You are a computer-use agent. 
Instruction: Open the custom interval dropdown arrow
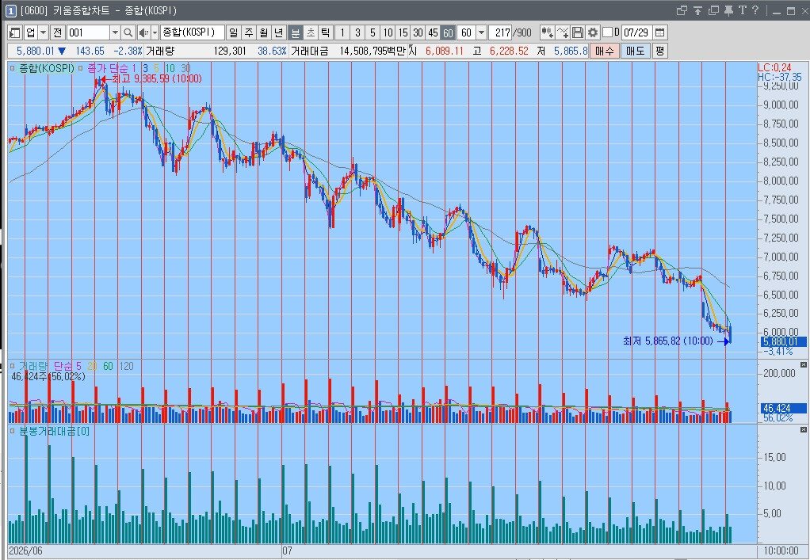point(481,32)
